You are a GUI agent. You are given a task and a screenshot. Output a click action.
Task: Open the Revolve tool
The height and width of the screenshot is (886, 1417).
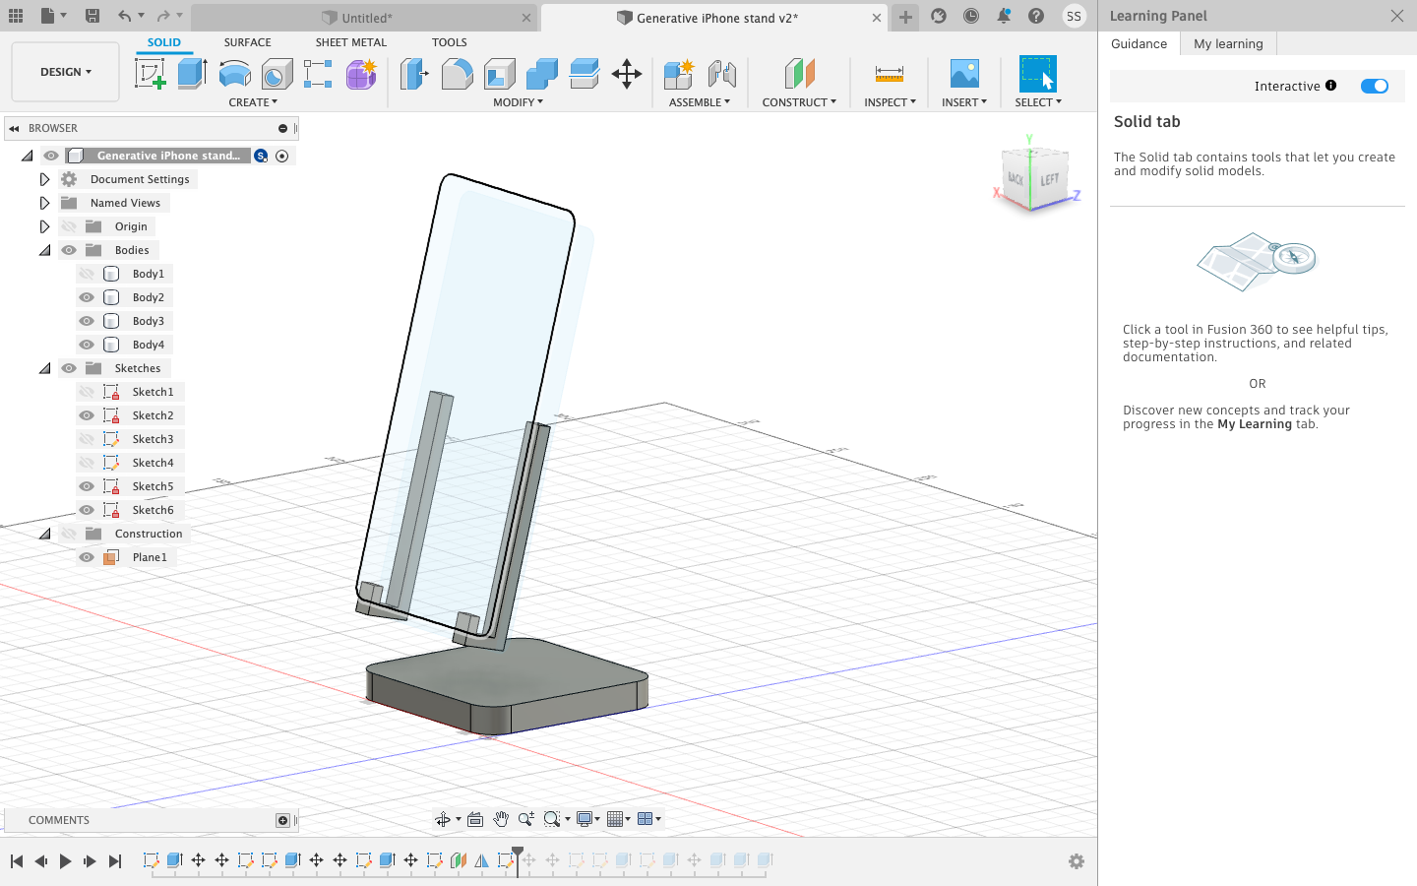pos(235,72)
